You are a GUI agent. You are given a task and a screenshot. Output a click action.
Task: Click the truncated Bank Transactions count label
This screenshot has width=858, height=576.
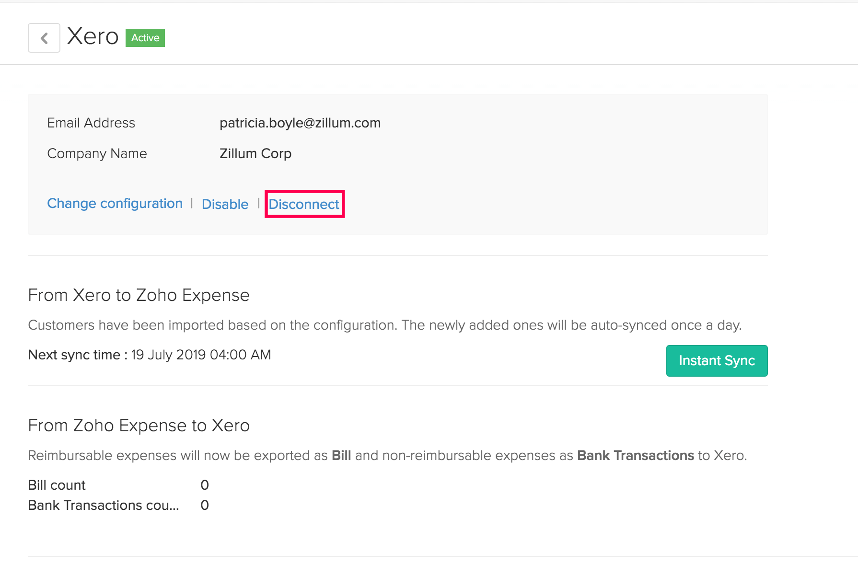click(x=103, y=506)
